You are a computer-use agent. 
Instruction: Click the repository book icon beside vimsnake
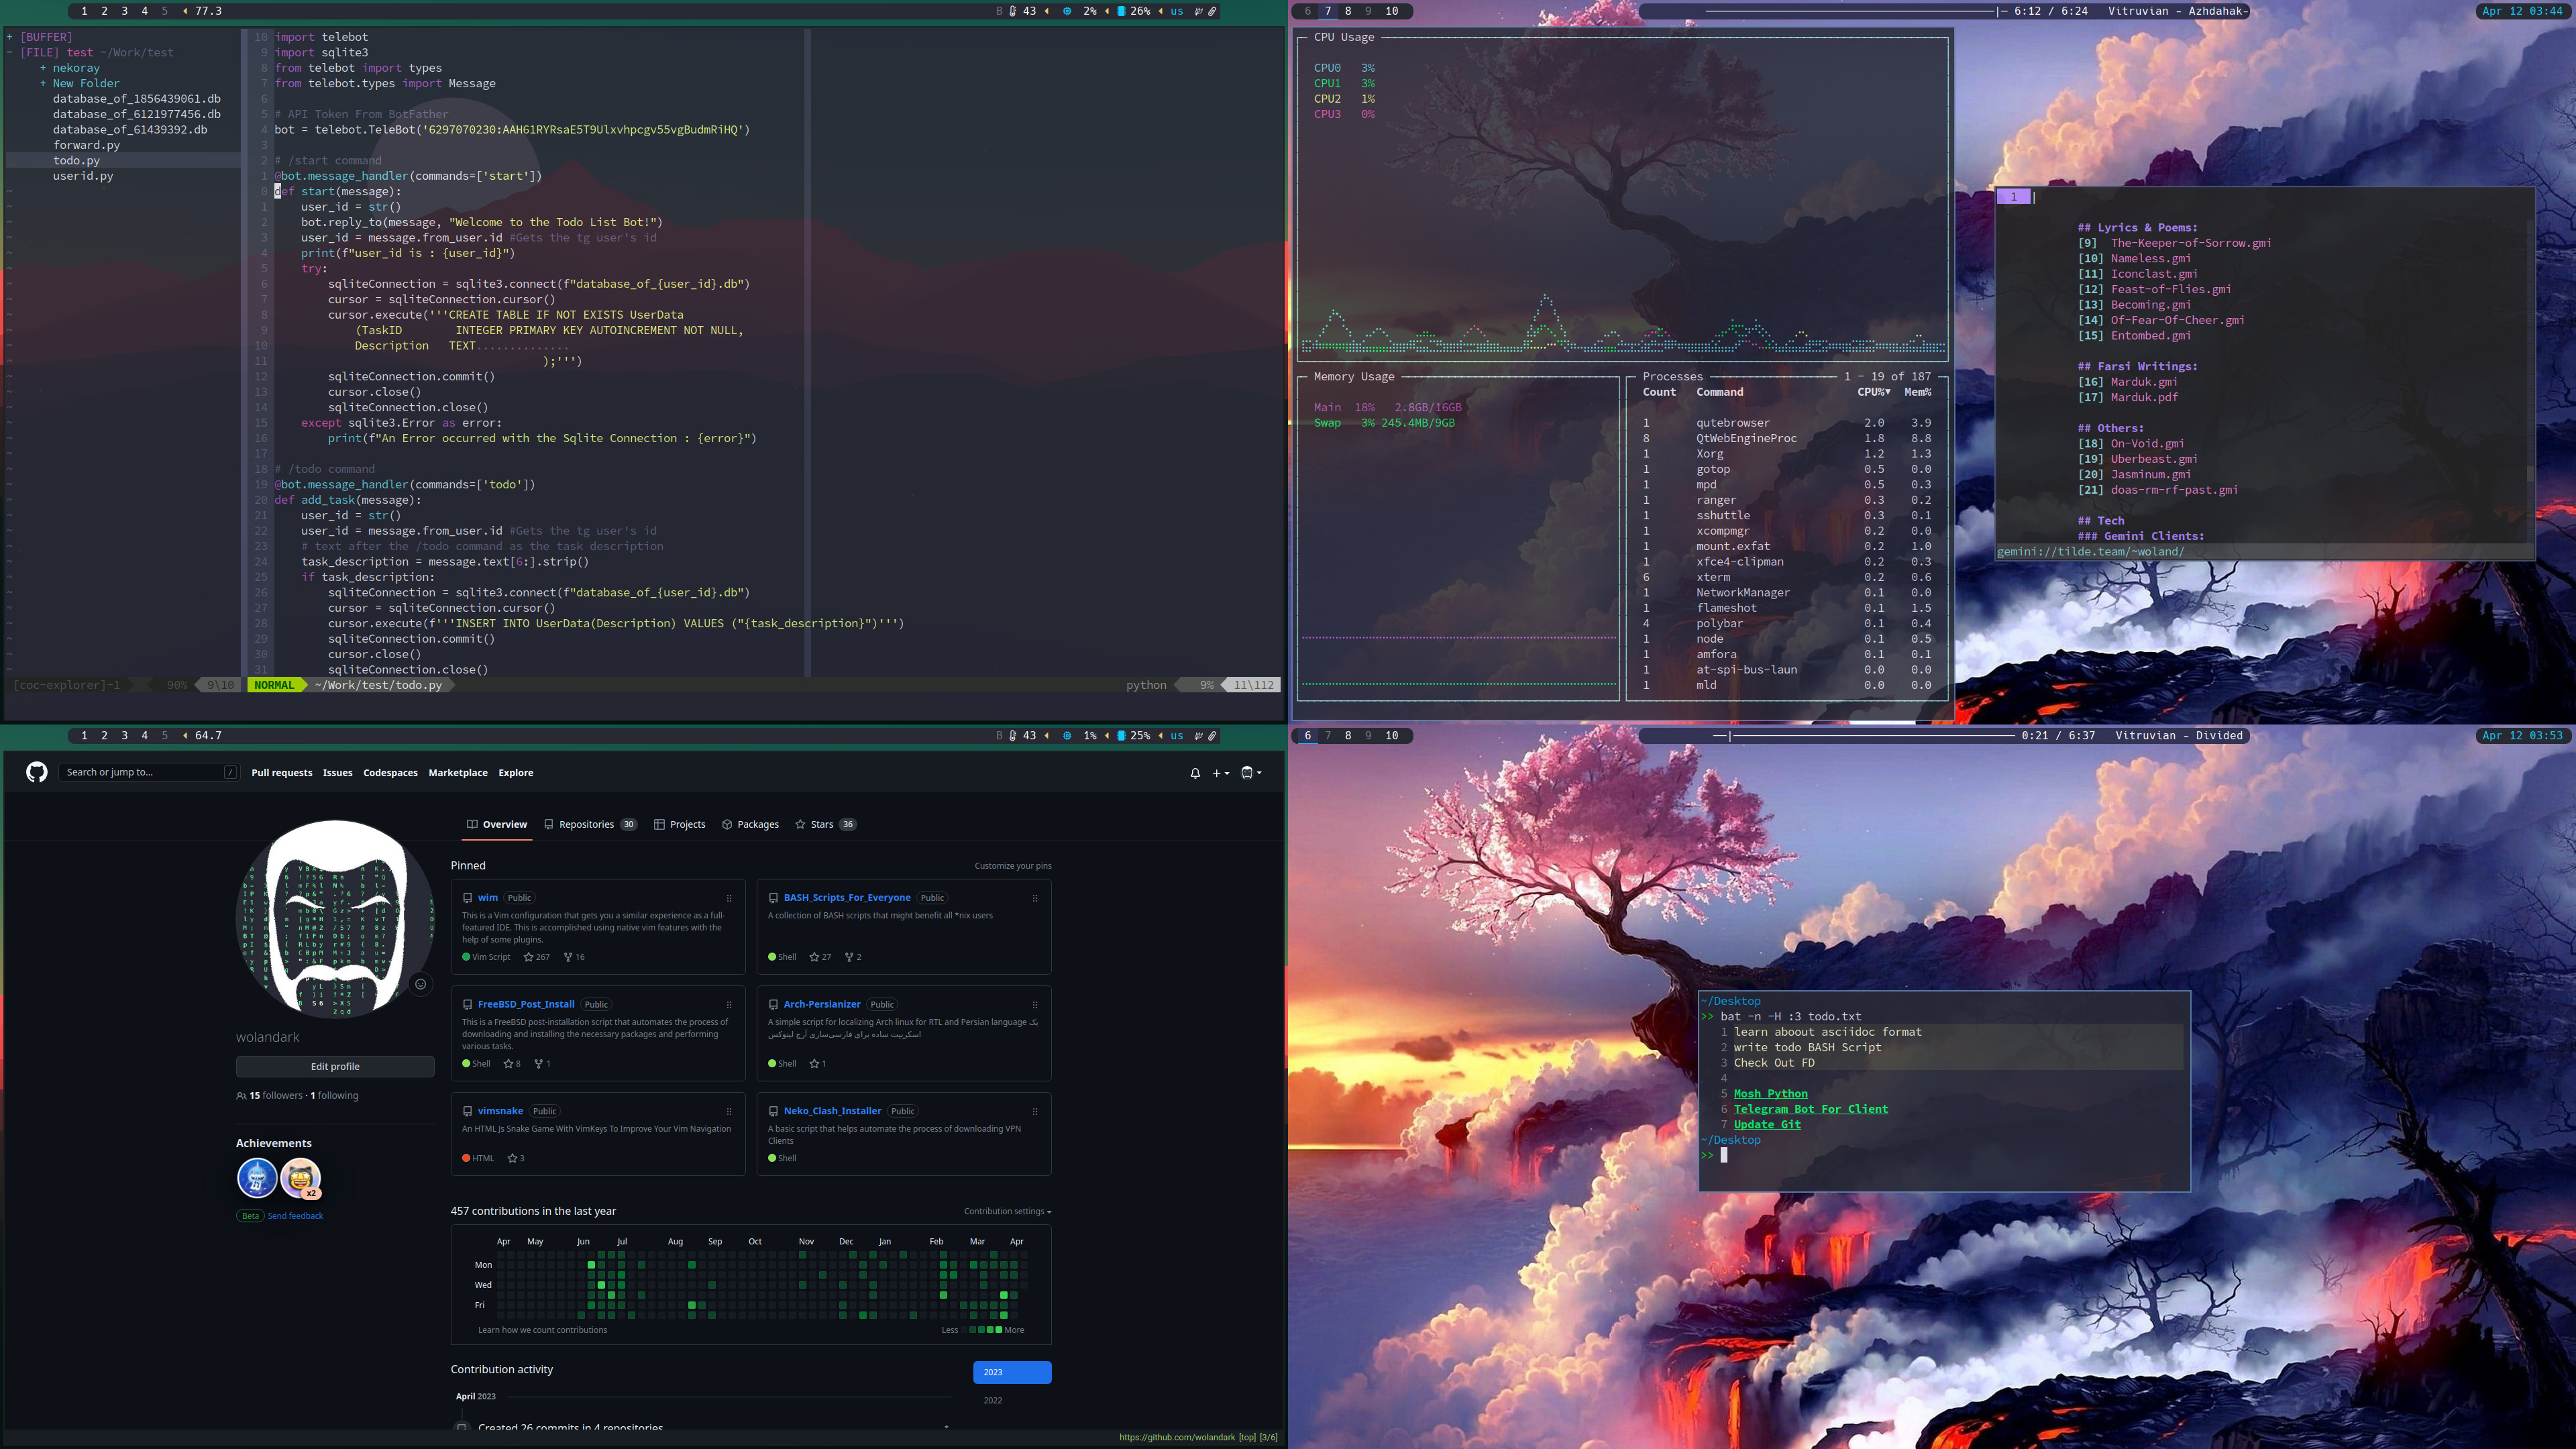coord(468,1111)
